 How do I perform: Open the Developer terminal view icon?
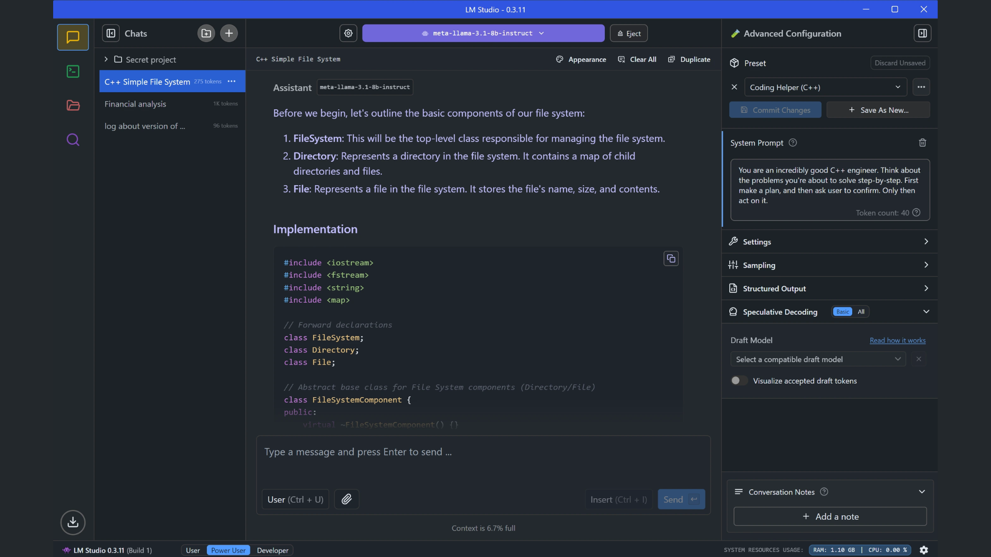73,71
